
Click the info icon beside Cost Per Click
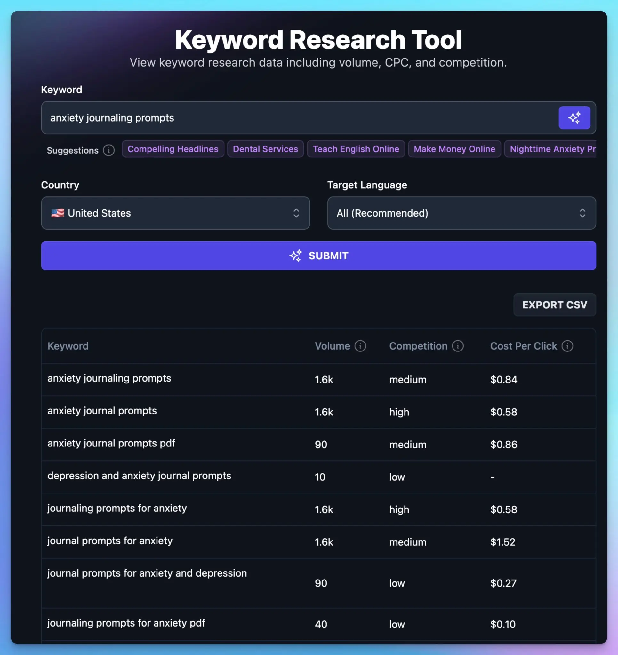click(x=567, y=346)
